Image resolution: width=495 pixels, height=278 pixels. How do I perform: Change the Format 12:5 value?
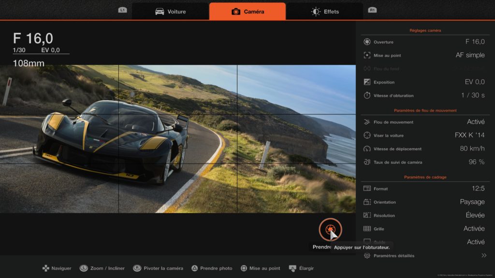pos(478,189)
